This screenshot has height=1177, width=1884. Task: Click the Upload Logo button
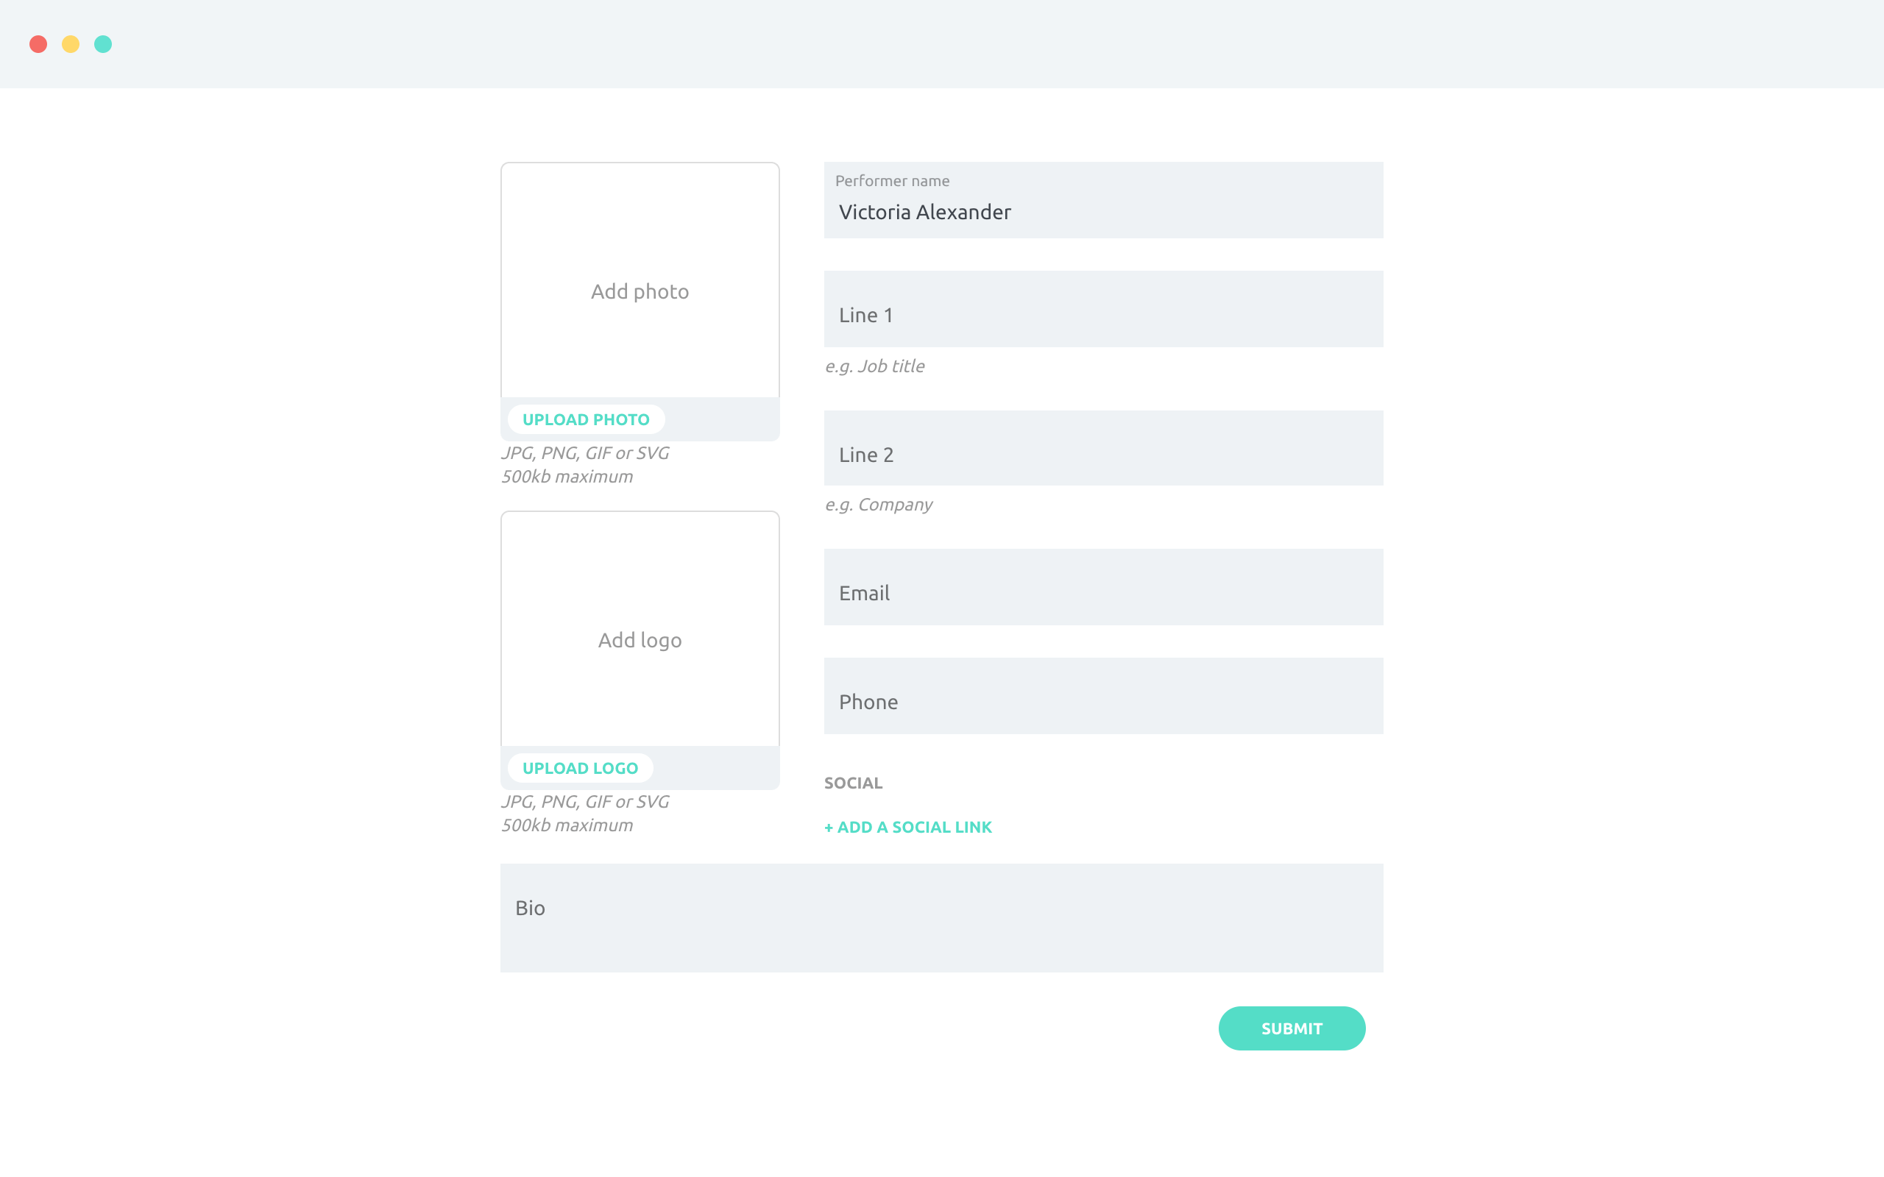click(580, 768)
